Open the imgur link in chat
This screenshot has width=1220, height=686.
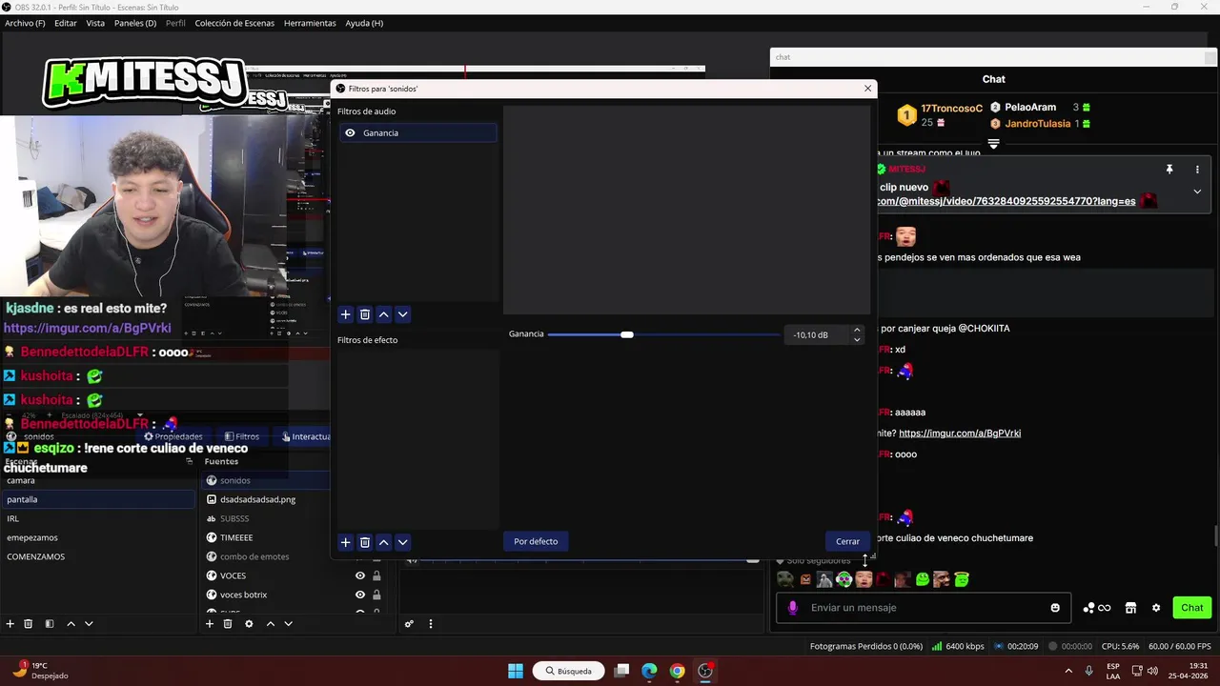[960, 434]
